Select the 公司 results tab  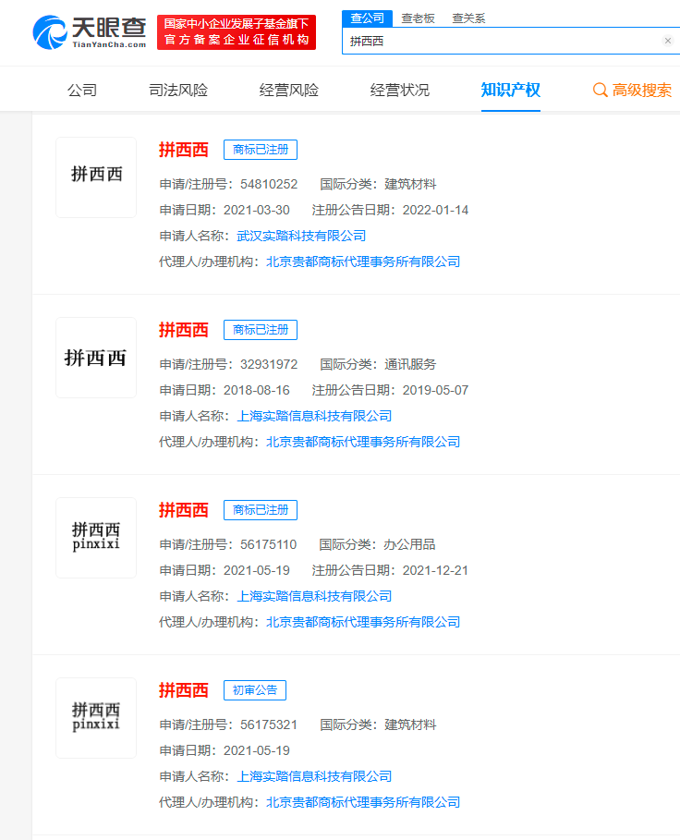tap(82, 91)
